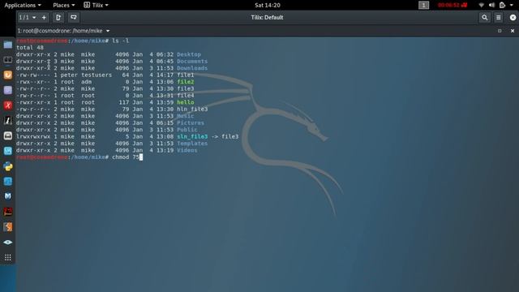Open the Applications menu
This screenshot has height=292, width=519.
point(23,5)
